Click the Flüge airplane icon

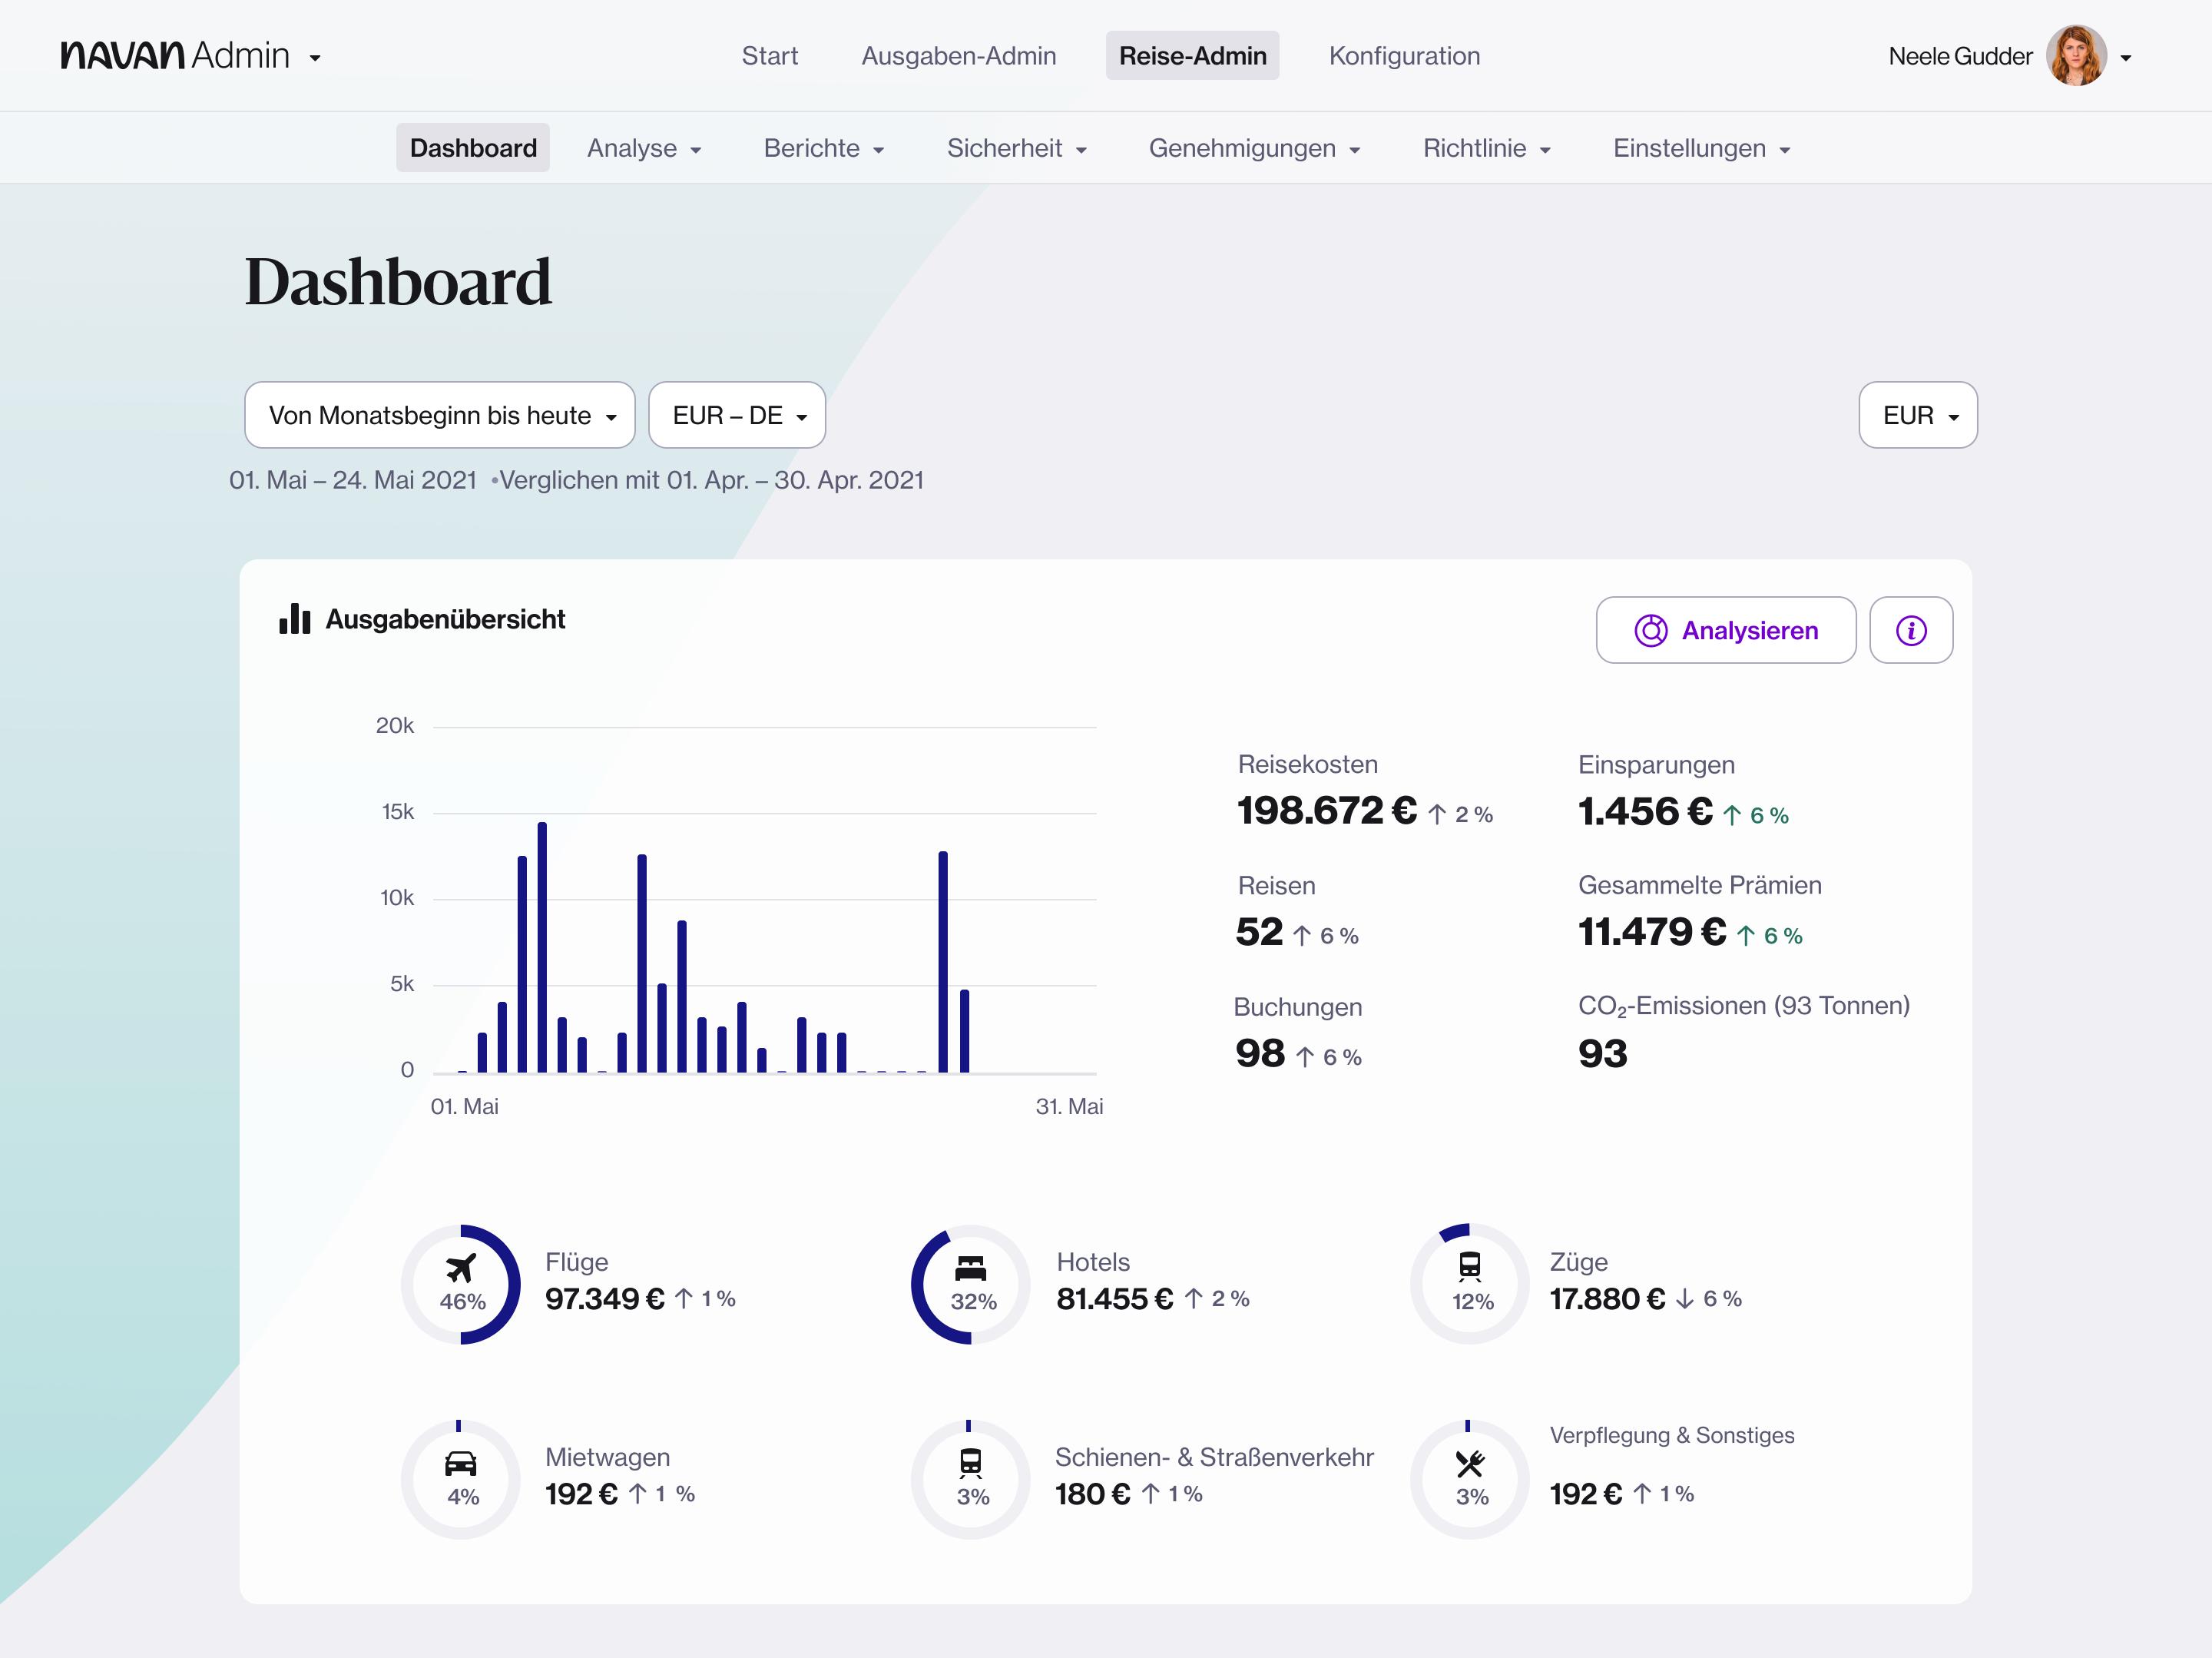point(461,1268)
